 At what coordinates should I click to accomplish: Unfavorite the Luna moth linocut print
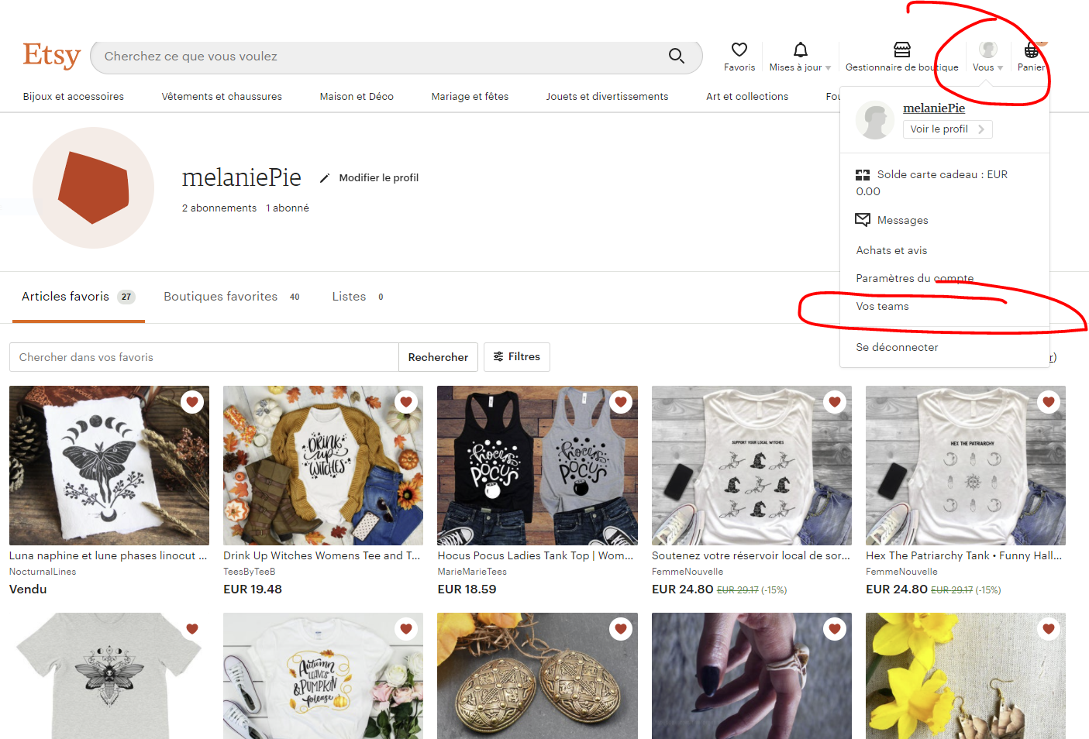(x=191, y=402)
